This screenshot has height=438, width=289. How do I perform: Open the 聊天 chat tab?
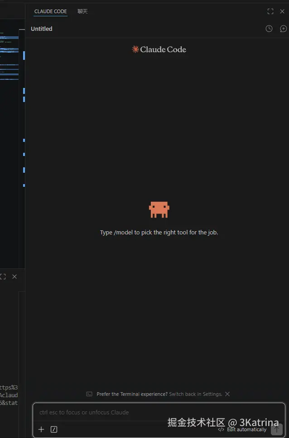pyautogui.click(x=82, y=11)
